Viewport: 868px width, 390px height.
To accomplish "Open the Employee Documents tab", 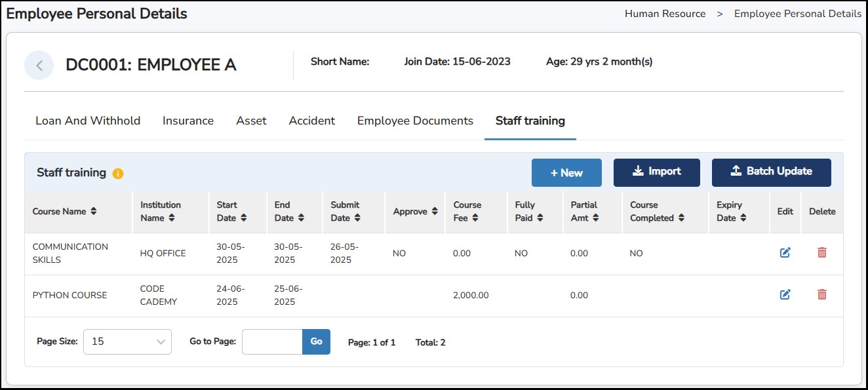I will click(415, 121).
